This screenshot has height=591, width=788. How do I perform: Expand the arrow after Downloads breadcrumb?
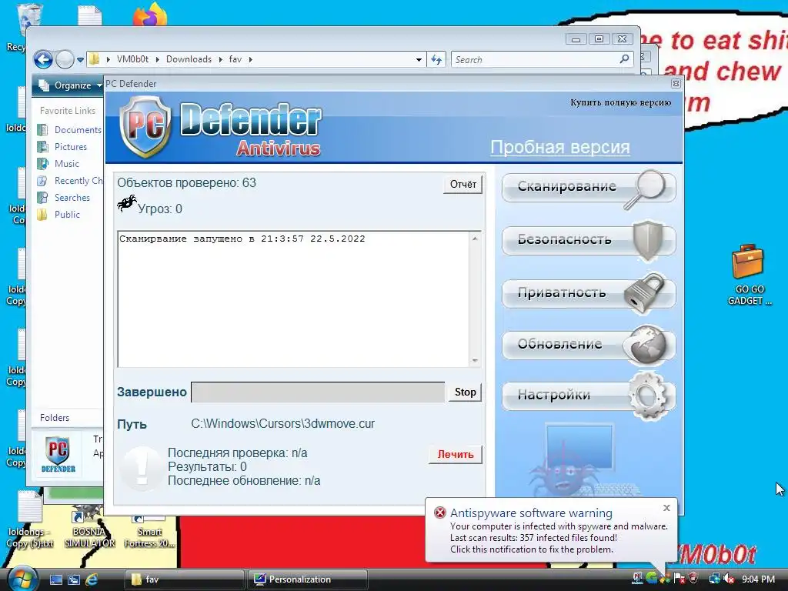click(220, 59)
